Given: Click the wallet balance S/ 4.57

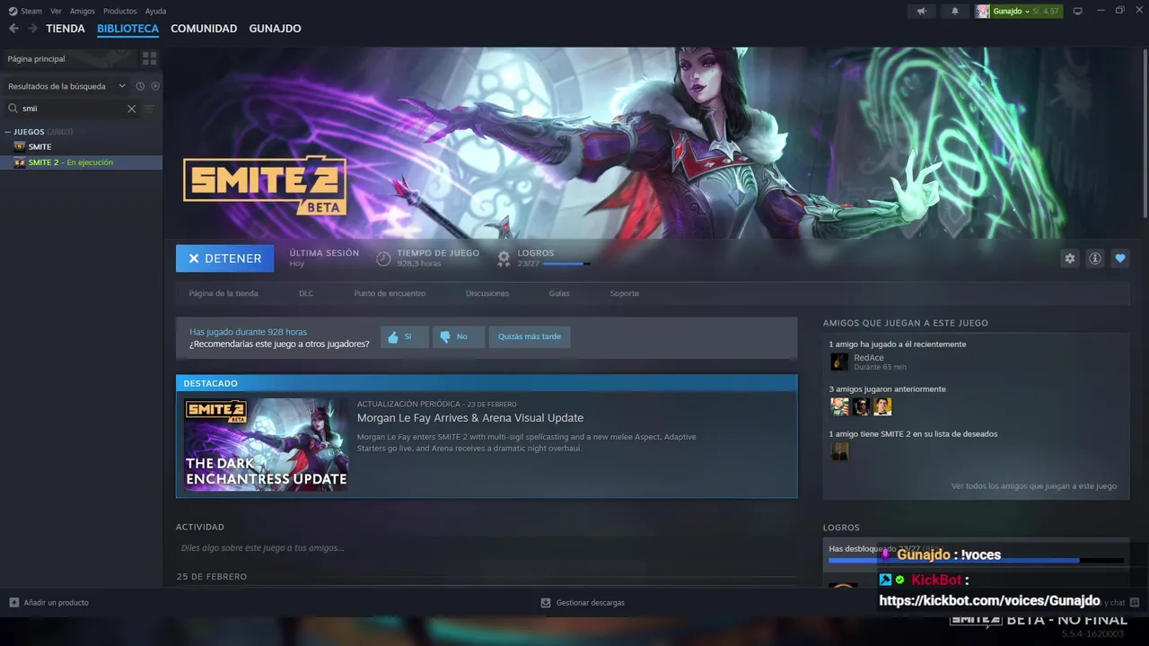Looking at the screenshot, I should (1046, 11).
